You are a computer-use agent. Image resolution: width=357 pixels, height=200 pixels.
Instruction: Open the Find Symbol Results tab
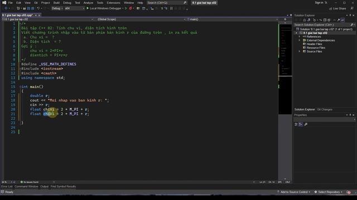tap(63, 187)
